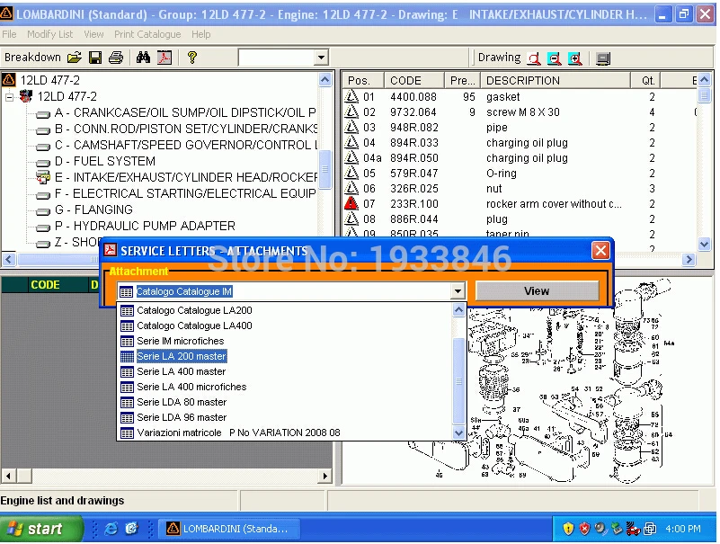This screenshot has height=544, width=720.
Task: Select group A - Crankcase/Oil Sump
Action: [x=185, y=112]
